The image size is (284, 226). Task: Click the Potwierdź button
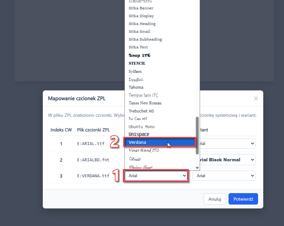click(243, 199)
